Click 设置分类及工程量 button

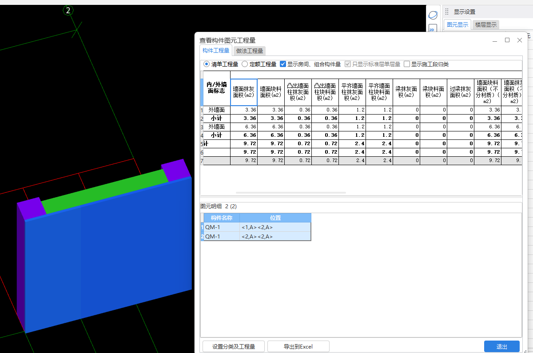(x=234, y=346)
